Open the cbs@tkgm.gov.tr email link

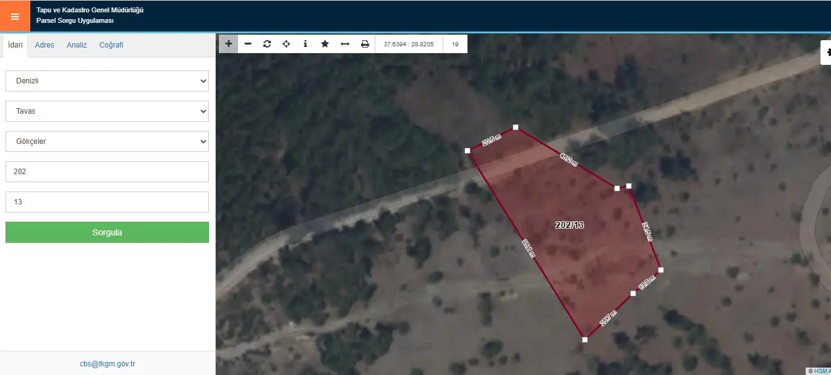coord(108,364)
